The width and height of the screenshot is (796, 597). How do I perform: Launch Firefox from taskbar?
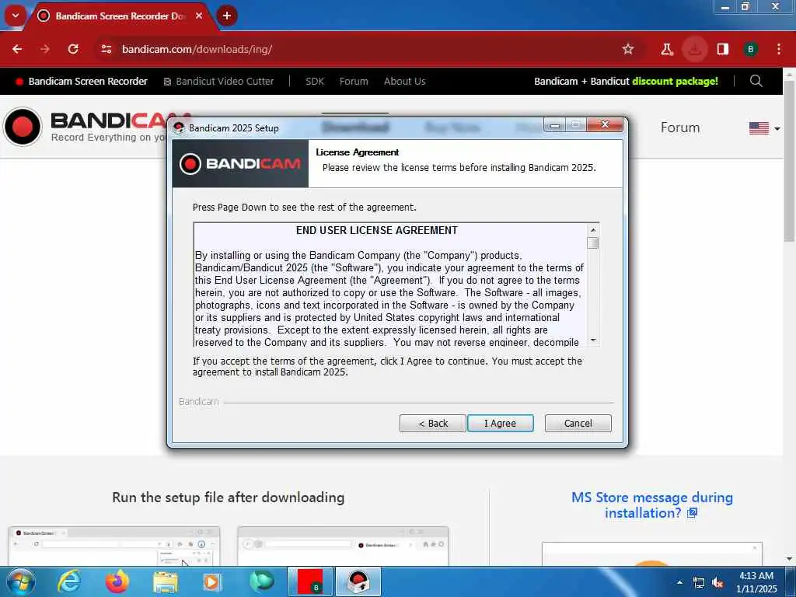pos(117,581)
